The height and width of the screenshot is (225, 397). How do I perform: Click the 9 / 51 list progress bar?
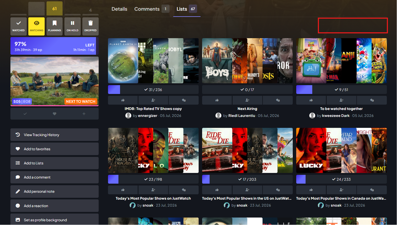click(341, 90)
